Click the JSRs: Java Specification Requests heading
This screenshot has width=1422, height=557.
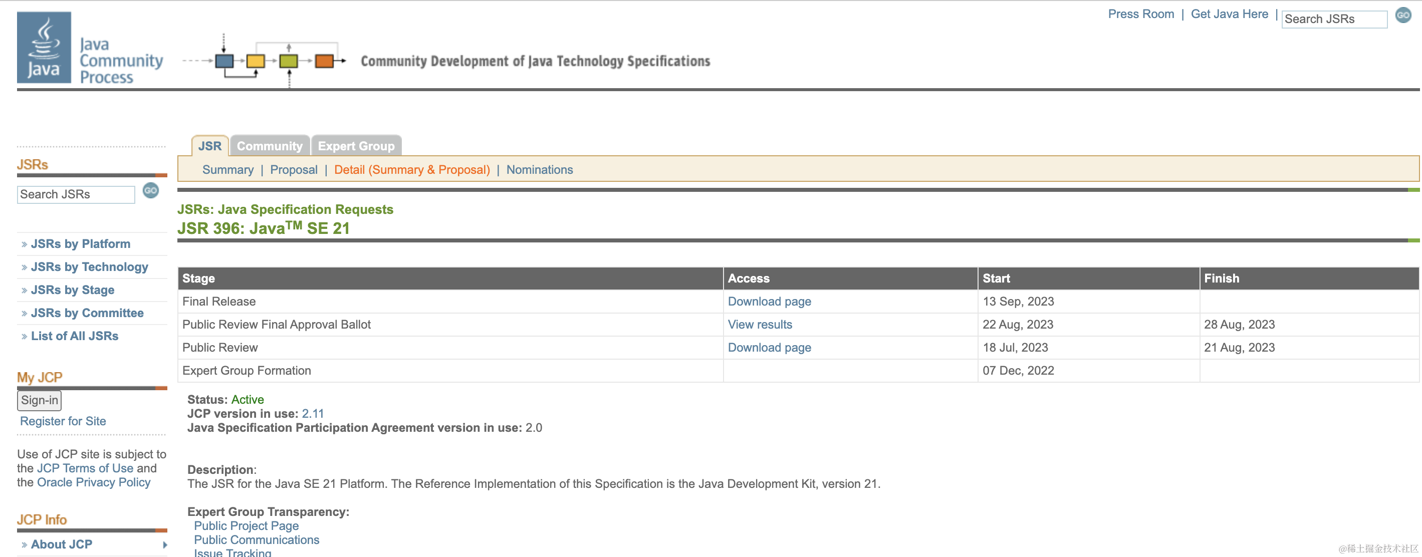tap(286, 209)
